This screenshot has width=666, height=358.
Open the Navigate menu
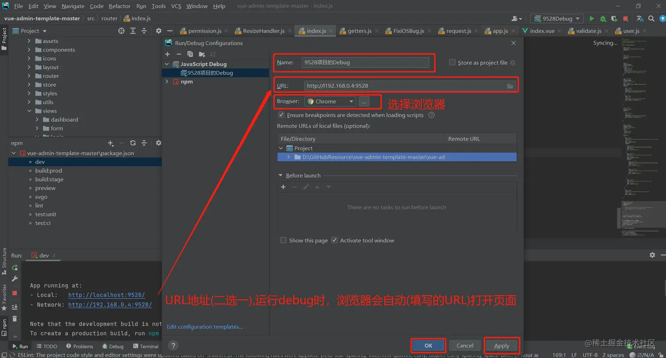click(x=72, y=6)
